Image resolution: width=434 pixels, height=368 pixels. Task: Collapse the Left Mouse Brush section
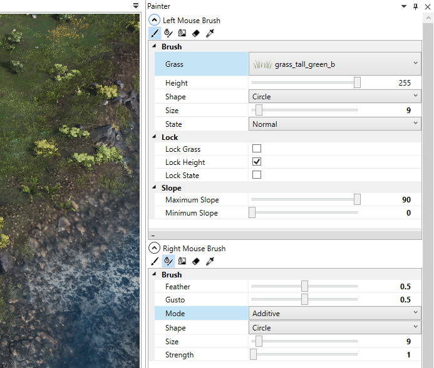pos(154,20)
